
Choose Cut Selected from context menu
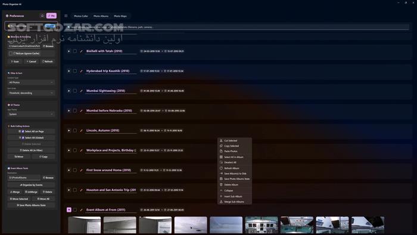[x=235, y=141]
